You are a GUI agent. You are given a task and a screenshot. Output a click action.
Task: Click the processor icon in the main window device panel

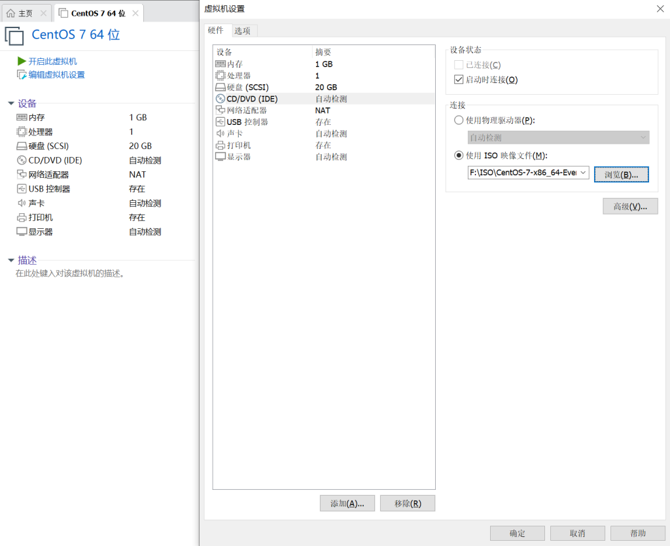tap(22, 131)
